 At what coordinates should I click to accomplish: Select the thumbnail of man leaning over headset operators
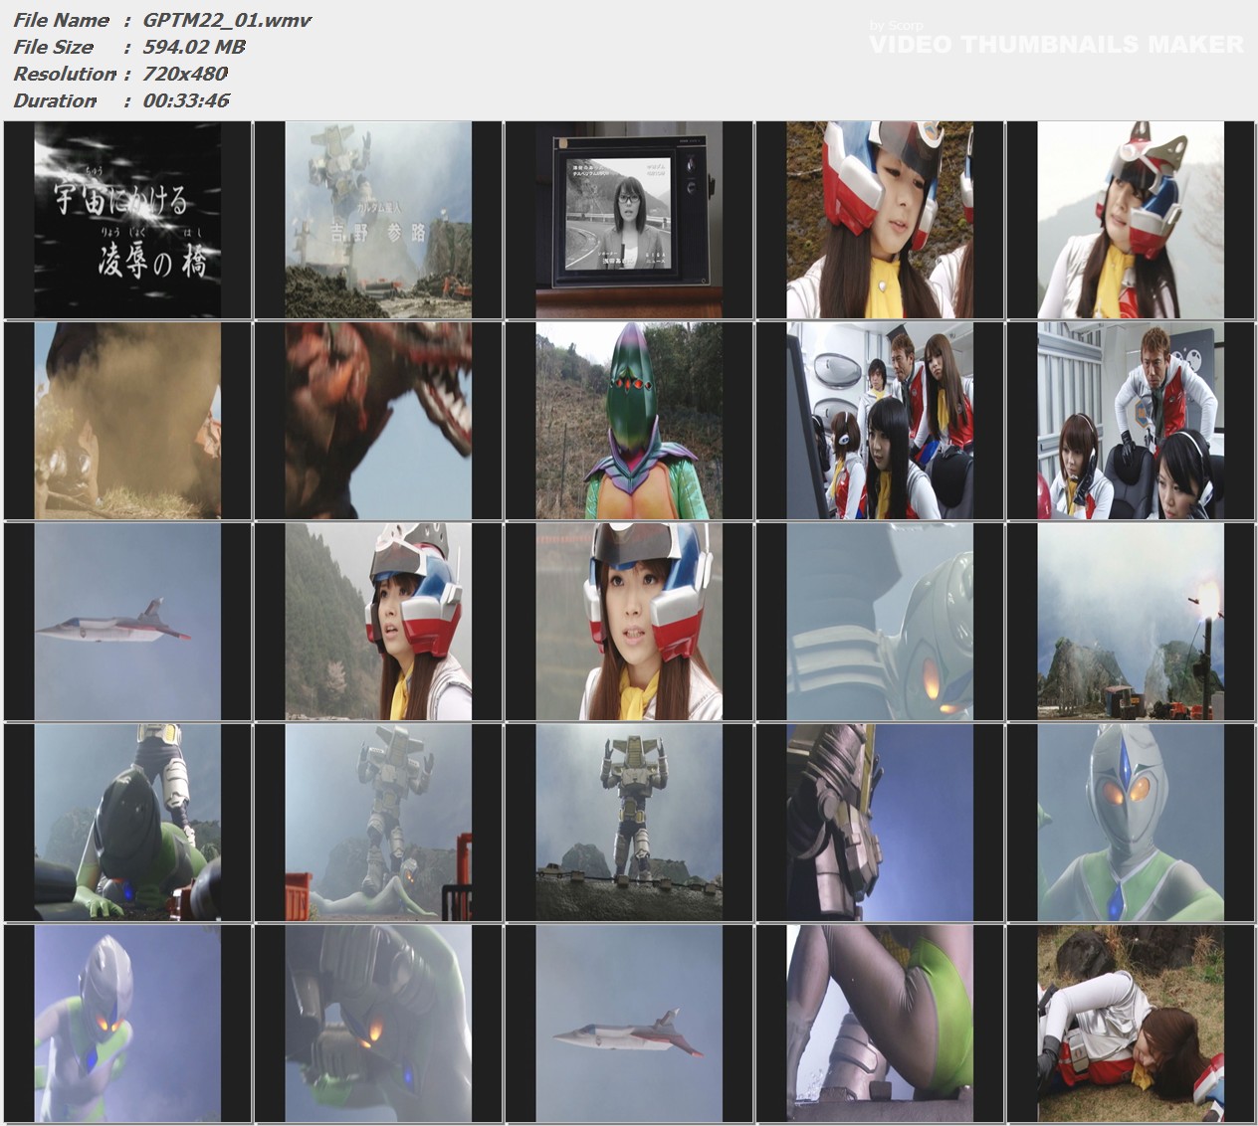1131,420
